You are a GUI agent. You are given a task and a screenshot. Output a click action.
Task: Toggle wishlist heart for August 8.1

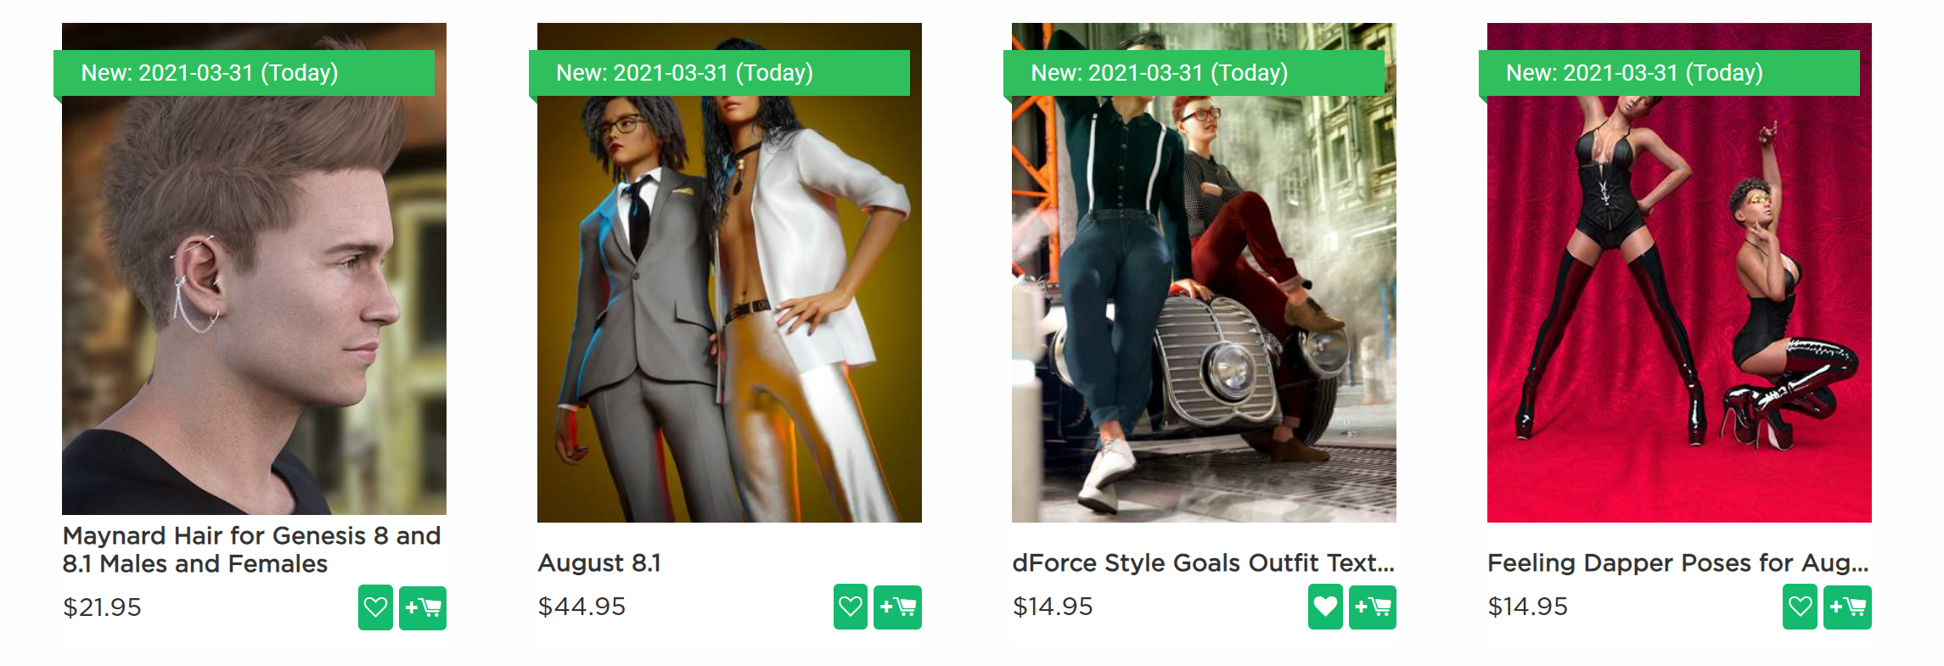850,607
